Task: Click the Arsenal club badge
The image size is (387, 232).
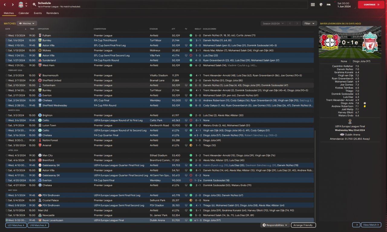Action: 40,145
